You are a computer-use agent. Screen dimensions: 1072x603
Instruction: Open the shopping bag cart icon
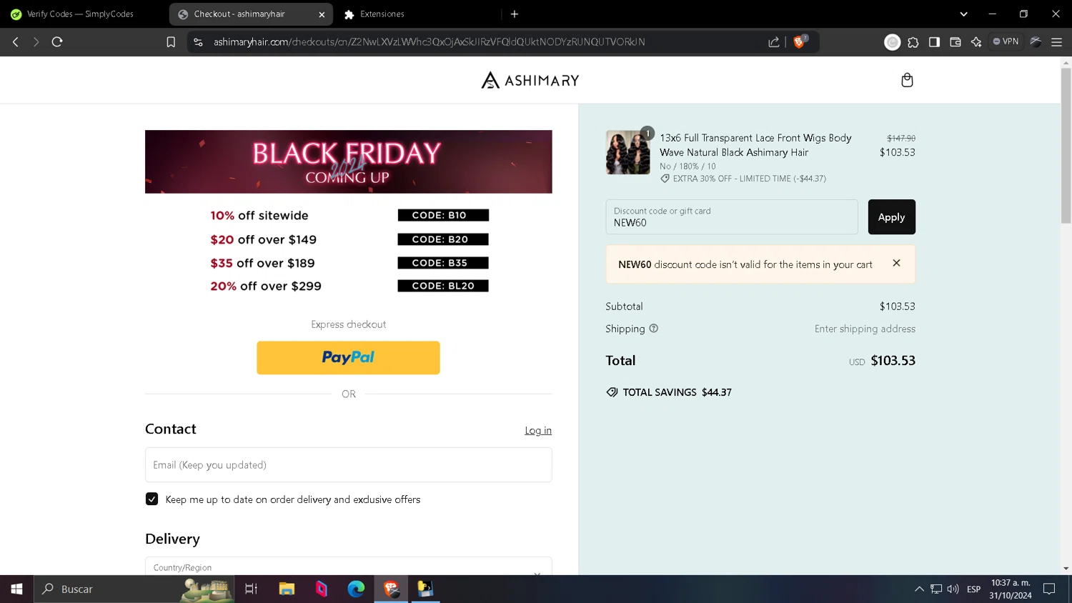[x=907, y=80]
